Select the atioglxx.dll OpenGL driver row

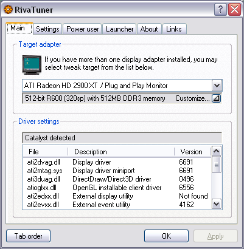point(117,188)
